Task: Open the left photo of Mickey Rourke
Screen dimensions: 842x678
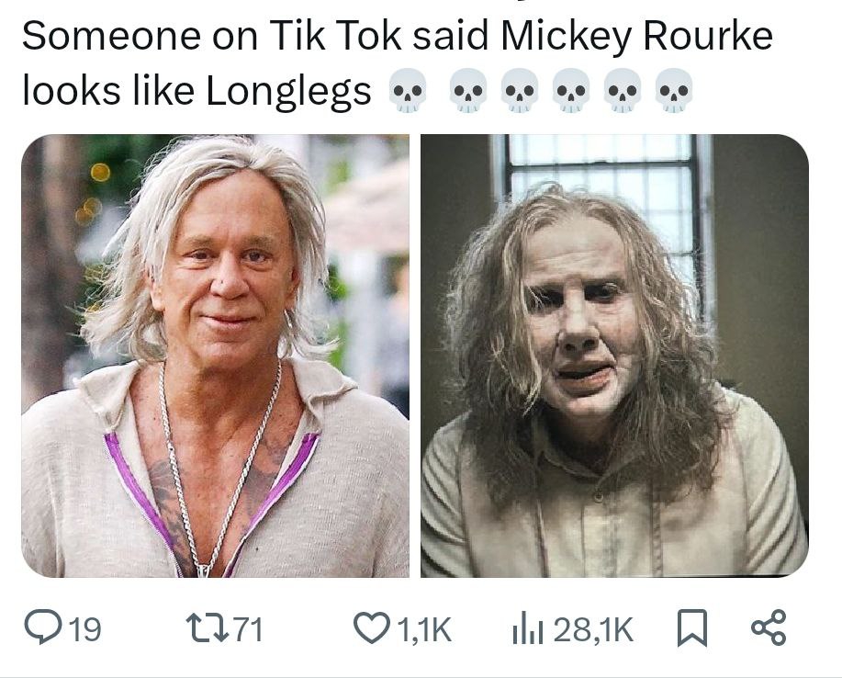Action: tap(216, 356)
